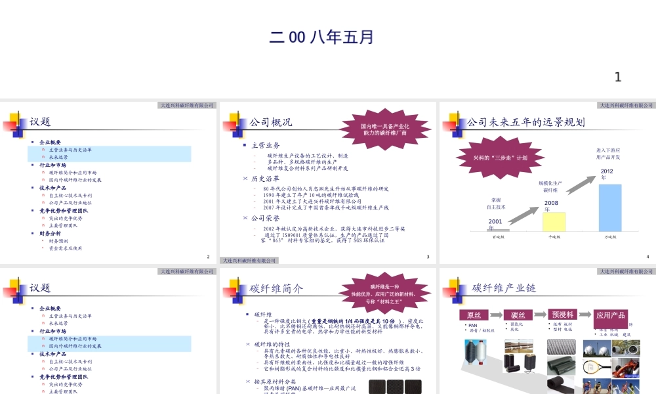
Task: Click the 按其原材料分类 heading
Action: click(x=275, y=382)
